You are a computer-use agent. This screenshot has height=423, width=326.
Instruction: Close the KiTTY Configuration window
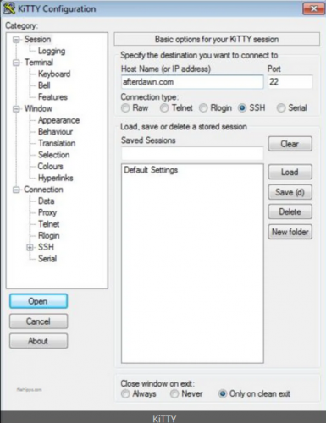(313, 8)
